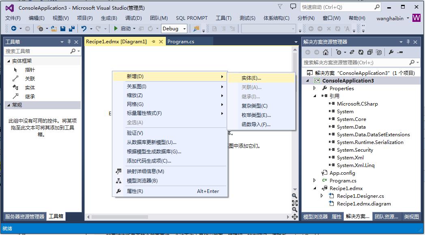
Task: Click the New Project toolbar icon
Action: (x=40, y=28)
